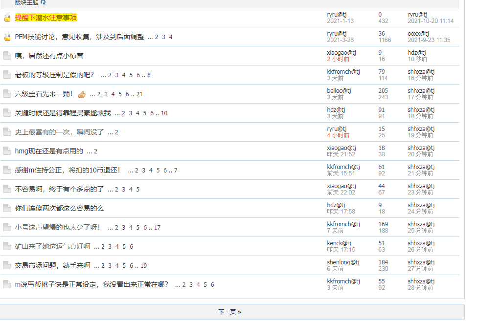
Task: Click lock icon of 提醒下灌水注意事项 thread
Action: pos(7,18)
